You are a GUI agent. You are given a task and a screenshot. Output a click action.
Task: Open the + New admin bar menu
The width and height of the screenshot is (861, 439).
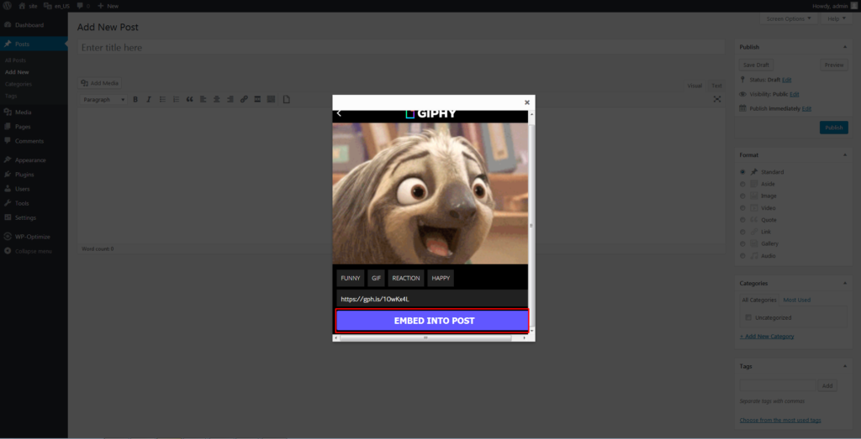click(108, 6)
